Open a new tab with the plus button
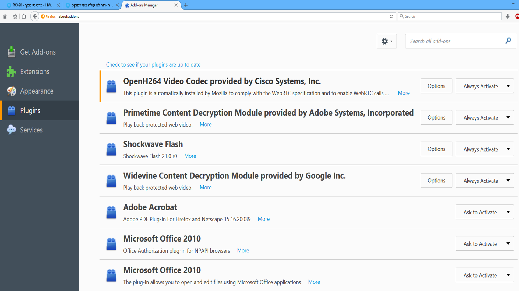The width and height of the screenshot is (519, 291). [x=186, y=5]
